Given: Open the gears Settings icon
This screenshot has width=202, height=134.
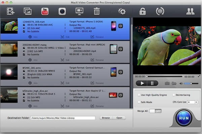Looking at the screenshot, I should [122, 11].
